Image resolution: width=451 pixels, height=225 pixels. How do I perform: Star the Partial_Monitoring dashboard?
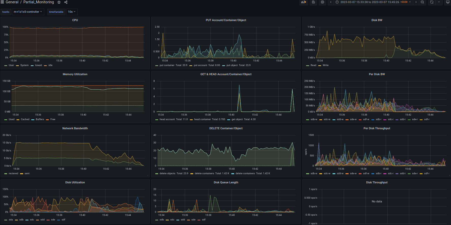[x=59, y=2]
